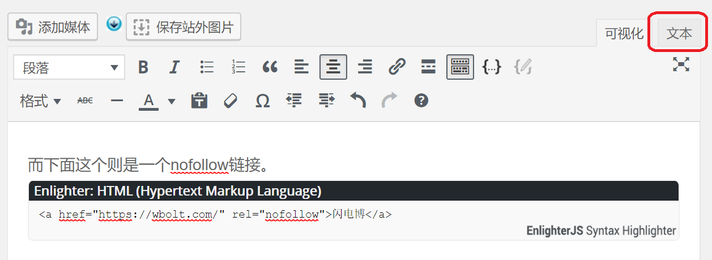Image resolution: width=712 pixels, height=260 pixels.
Task: Toggle the toolbar visibility keyboard icon
Action: pyautogui.click(x=460, y=67)
